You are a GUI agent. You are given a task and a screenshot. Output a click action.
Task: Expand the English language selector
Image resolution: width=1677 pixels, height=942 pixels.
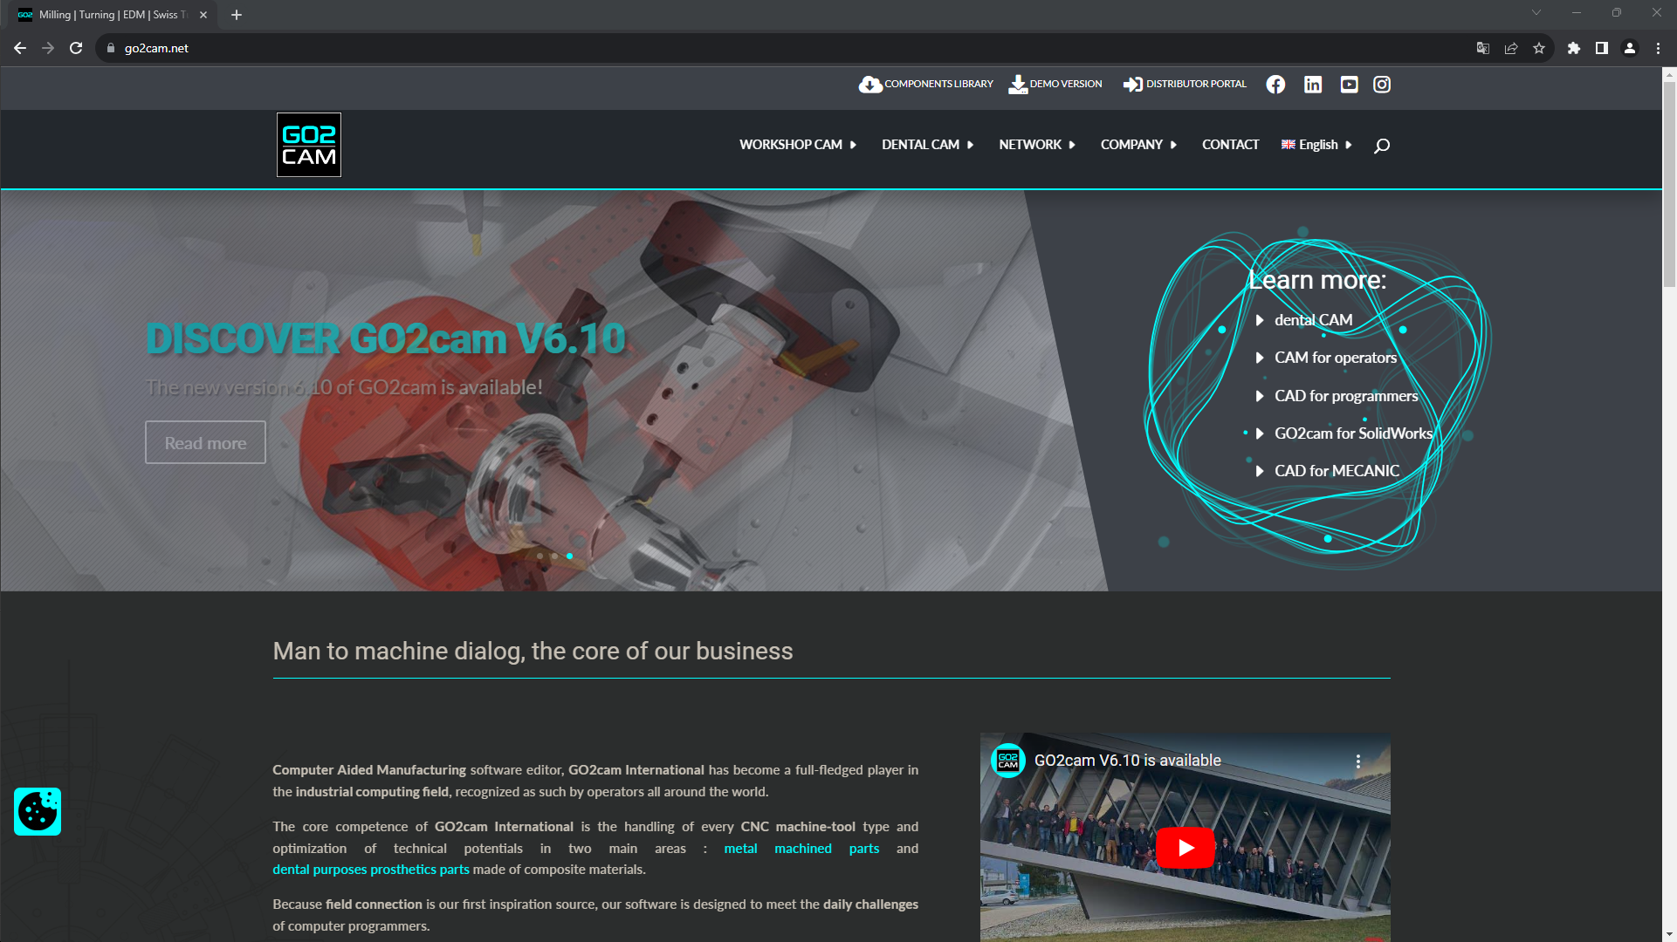(x=1314, y=145)
